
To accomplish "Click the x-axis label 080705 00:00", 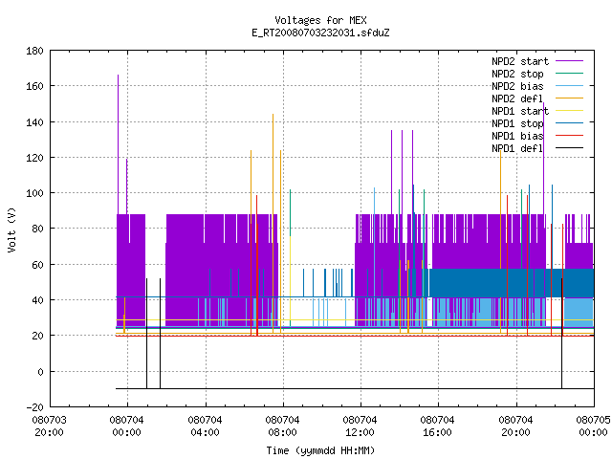I will click(593, 426).
